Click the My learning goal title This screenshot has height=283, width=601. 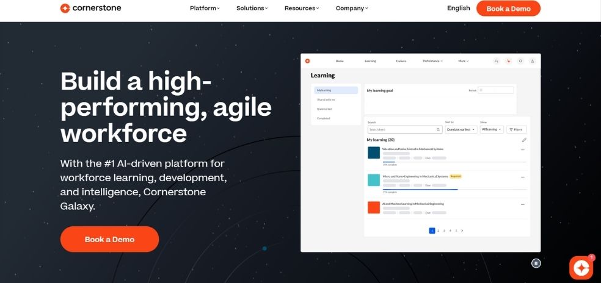pos(380,91)
